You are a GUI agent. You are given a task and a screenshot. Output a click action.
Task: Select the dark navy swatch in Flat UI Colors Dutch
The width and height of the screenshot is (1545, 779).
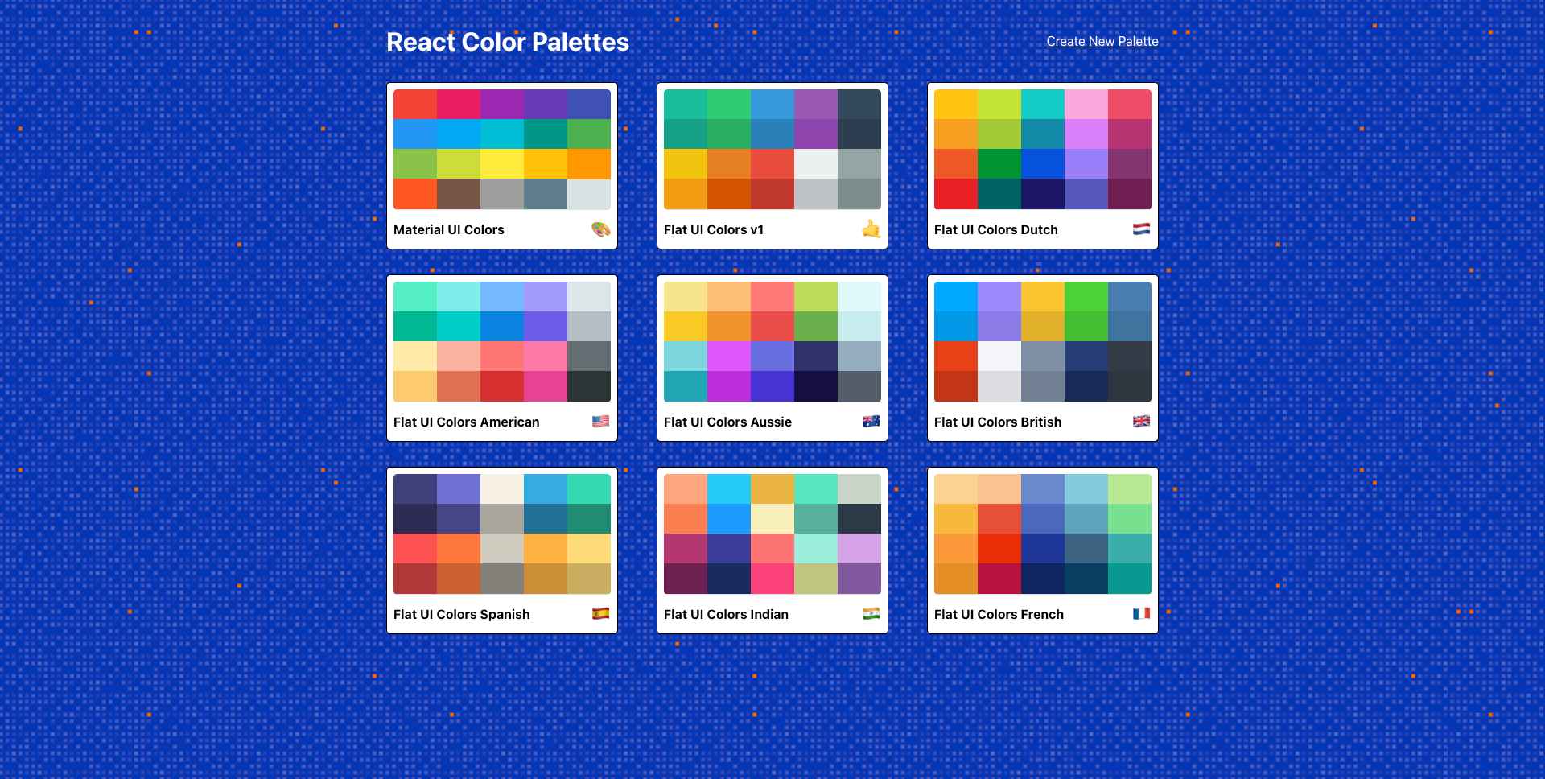tap(1043, 194)
